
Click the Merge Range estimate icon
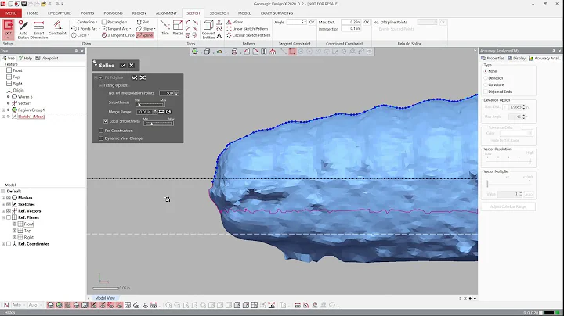pyautogui.click(x=168, y=112)
